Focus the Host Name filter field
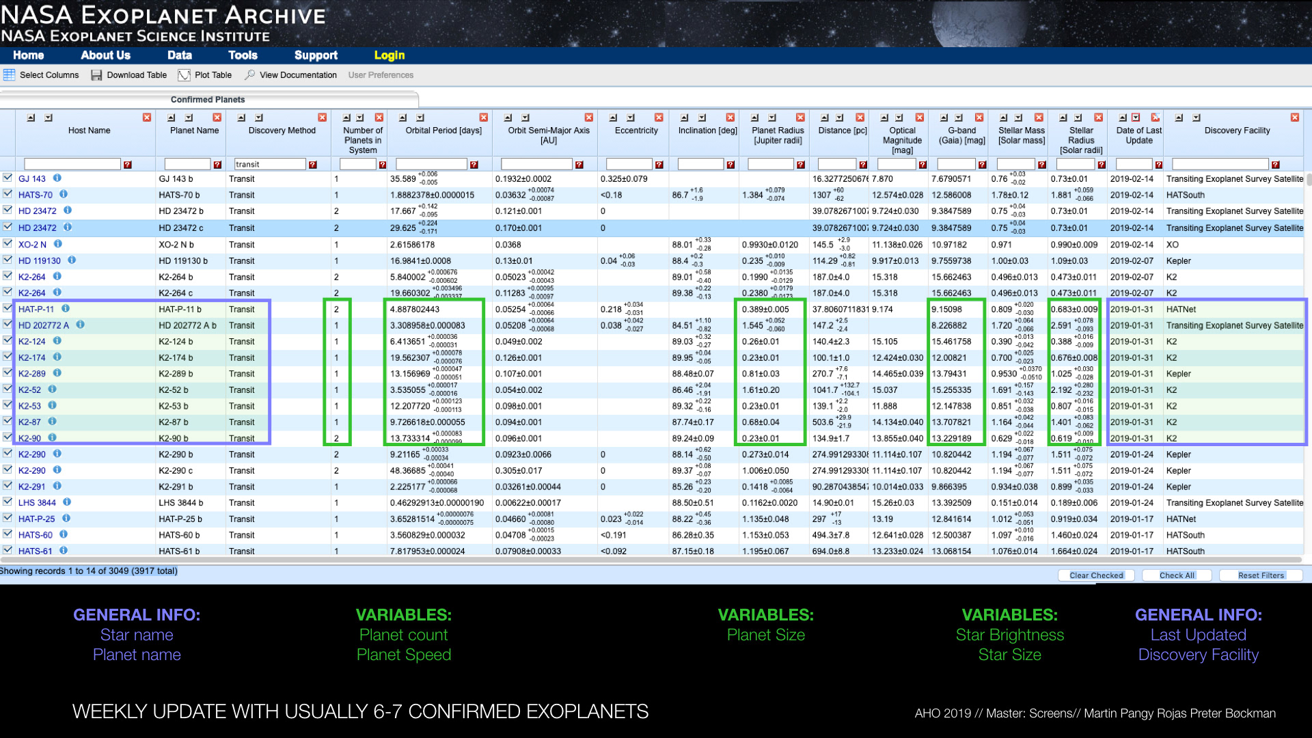This screenshot has height=738, width=1312. (72, 164)
